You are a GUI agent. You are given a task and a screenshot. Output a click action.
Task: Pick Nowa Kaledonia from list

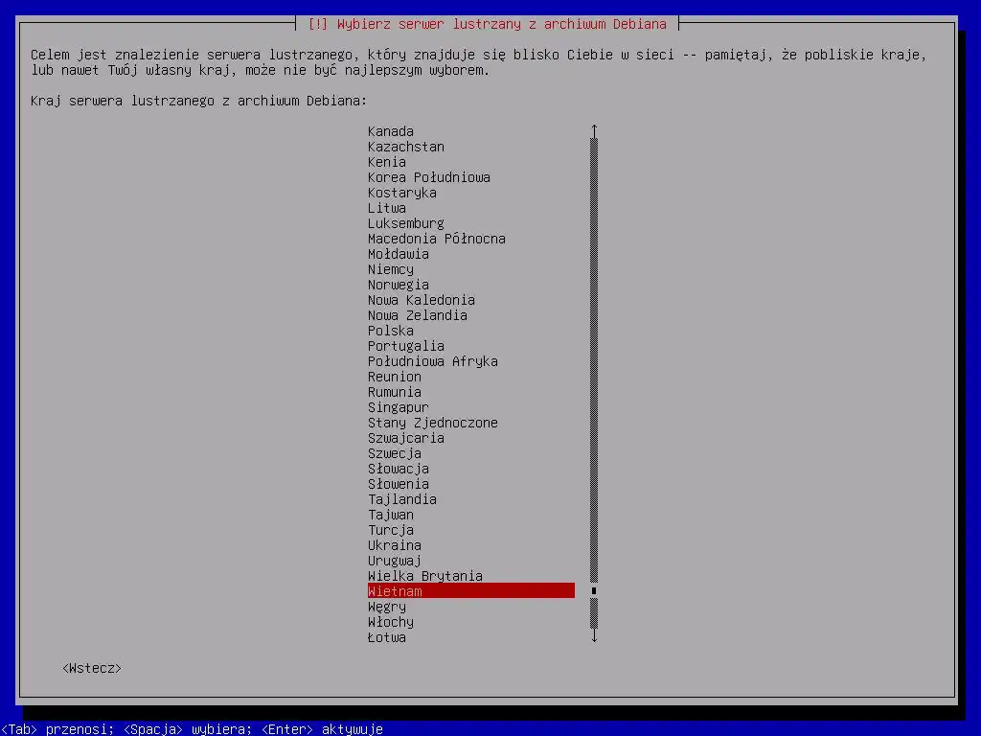pyautogui.click(x=471, y=300)
